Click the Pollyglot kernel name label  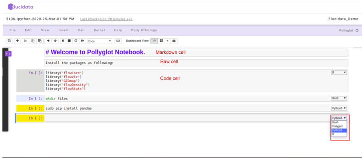click(x=346, y=30)
